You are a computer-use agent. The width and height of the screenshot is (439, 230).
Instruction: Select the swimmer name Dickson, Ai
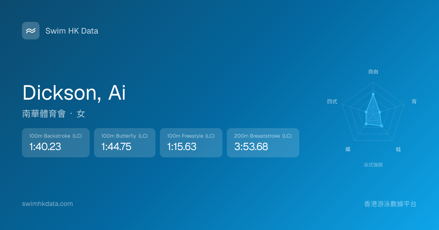click(x=74, y=93)
